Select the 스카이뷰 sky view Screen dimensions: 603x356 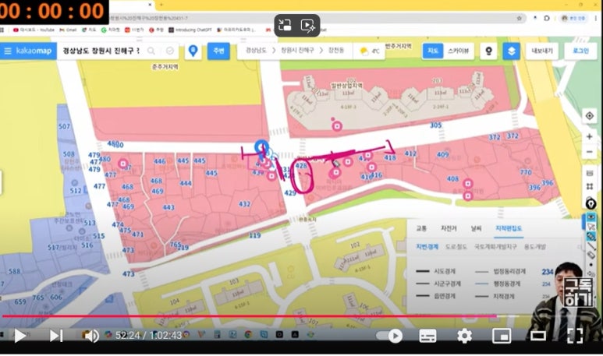click(x=458, y=51)
